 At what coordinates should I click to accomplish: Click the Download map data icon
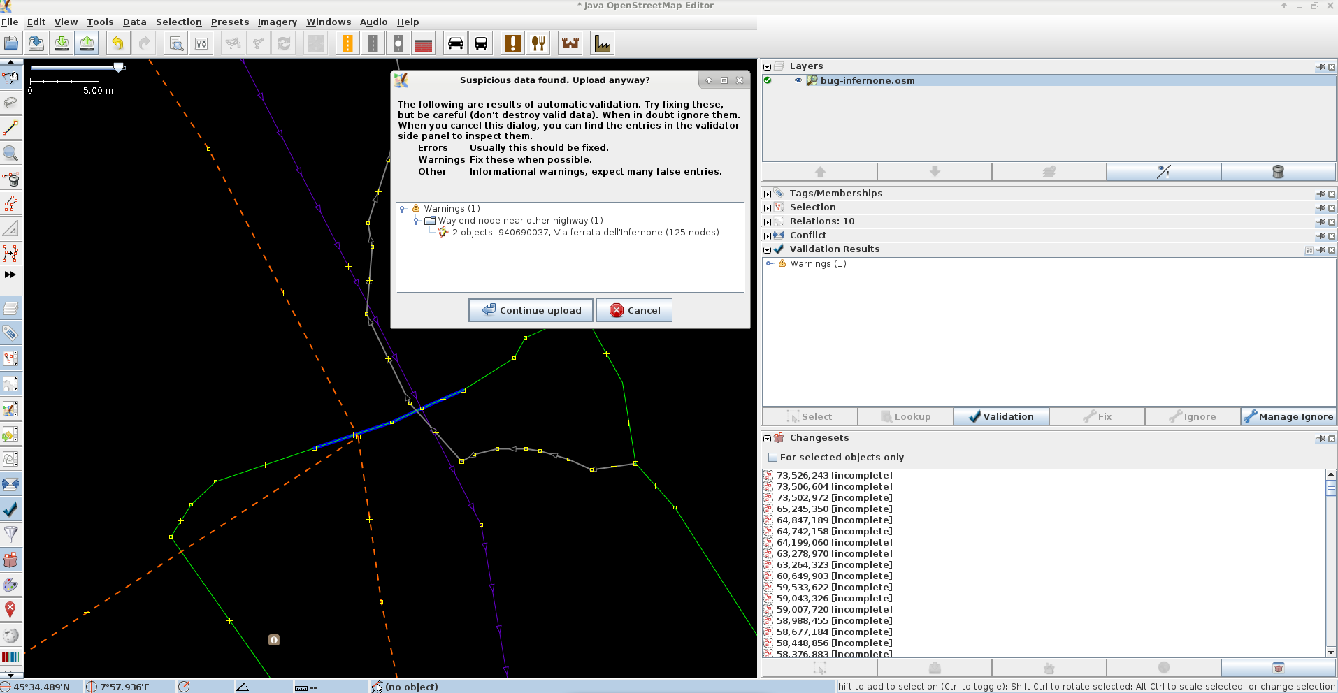(62, 43)
